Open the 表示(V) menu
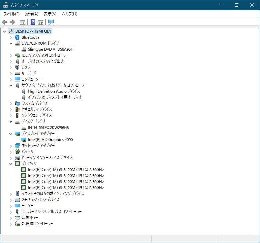The height and width of the screenshot is (243, 260). [50, 14]
